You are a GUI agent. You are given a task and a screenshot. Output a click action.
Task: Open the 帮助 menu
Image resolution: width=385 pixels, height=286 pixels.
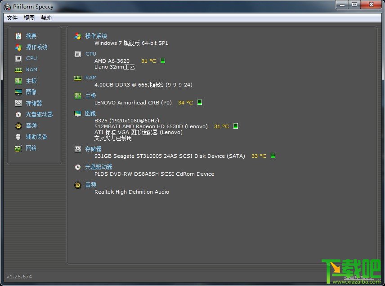[46, 18]
